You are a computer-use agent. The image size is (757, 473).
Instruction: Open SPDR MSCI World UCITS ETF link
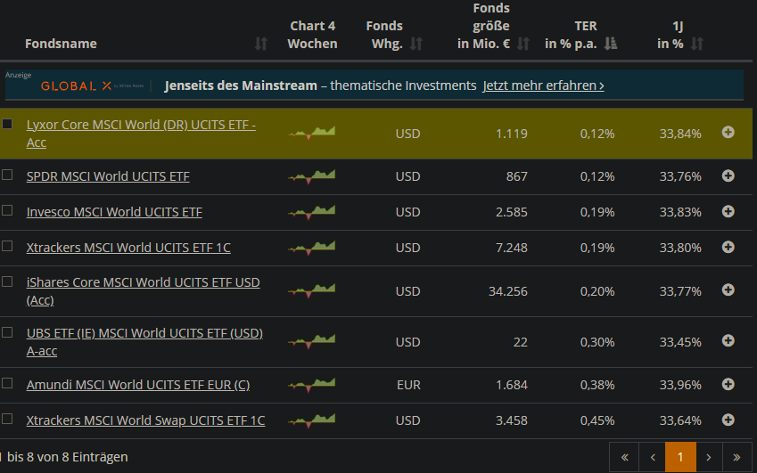(108, 176)
